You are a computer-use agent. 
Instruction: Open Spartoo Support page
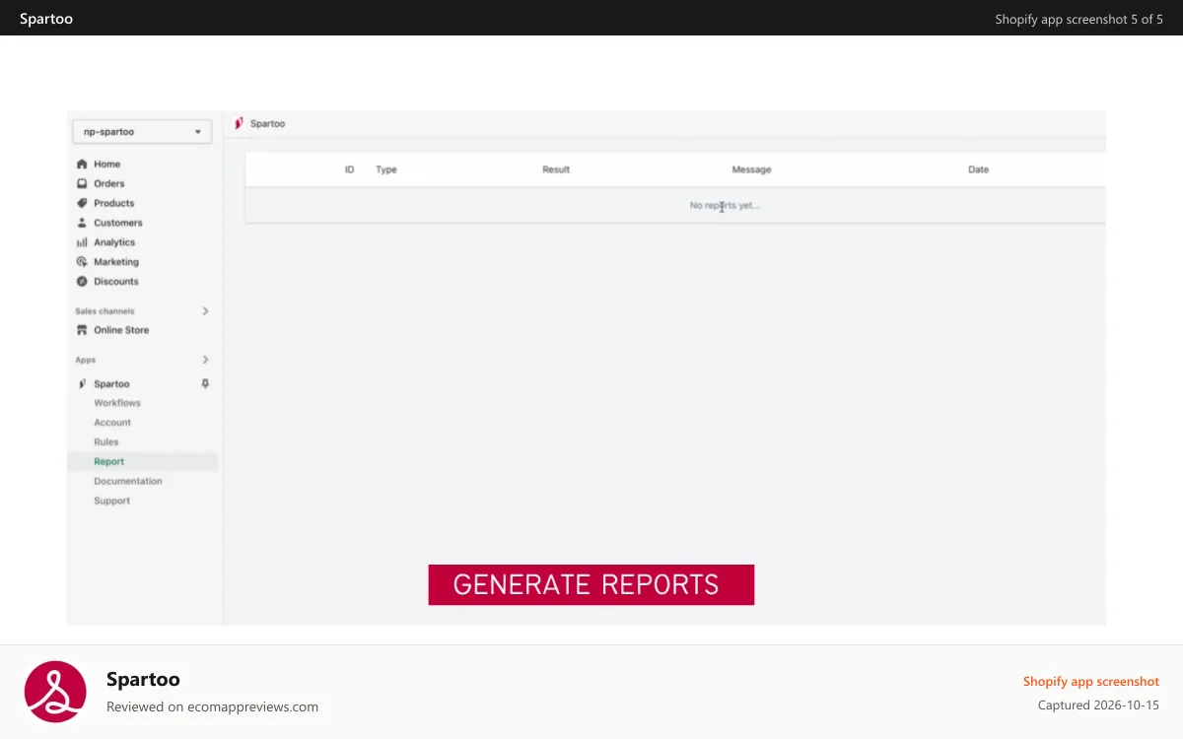click(111, 501)
